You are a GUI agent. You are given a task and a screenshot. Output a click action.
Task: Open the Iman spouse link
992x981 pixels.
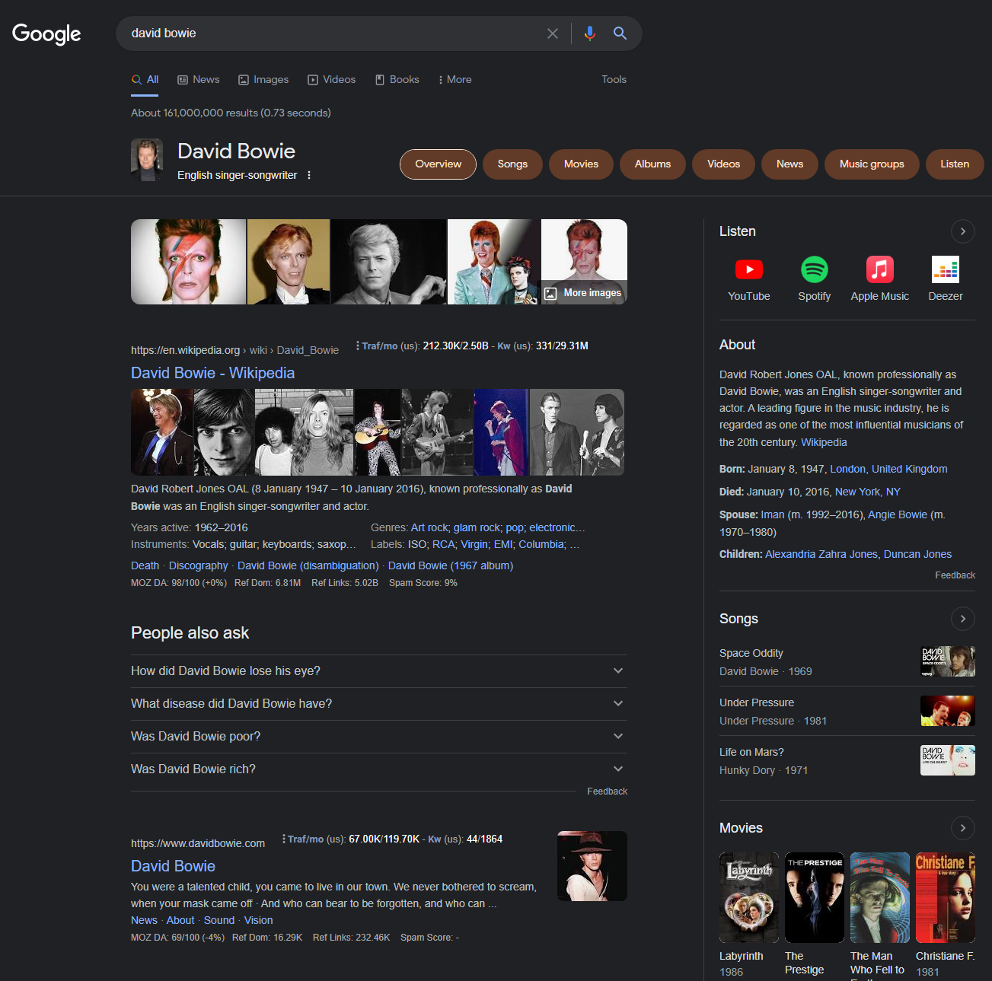772,514
